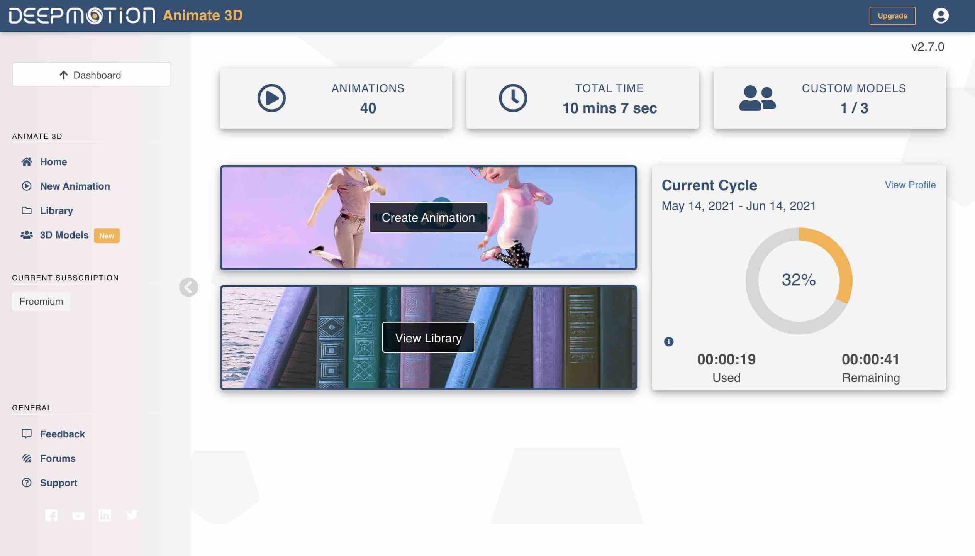Click the Feedback speech bubble icon

(x=27, y=434)
